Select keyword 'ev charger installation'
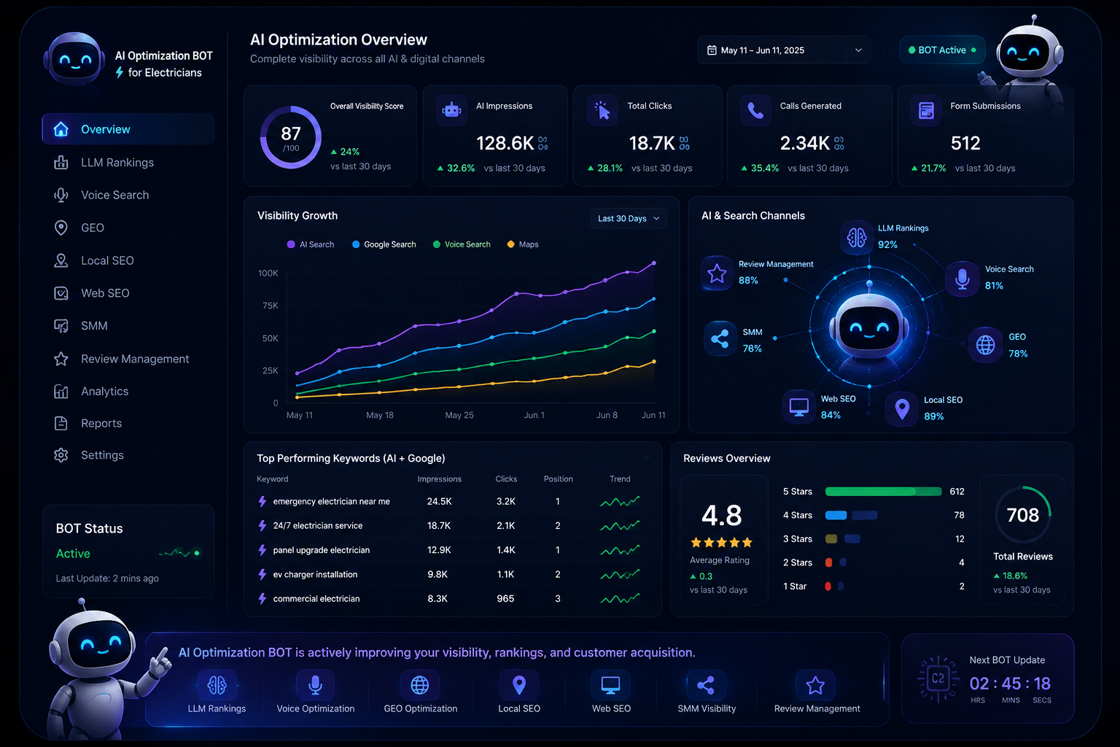Image resolution: width=1120 pixels, height=747 pixels. (x=315, y=575)
